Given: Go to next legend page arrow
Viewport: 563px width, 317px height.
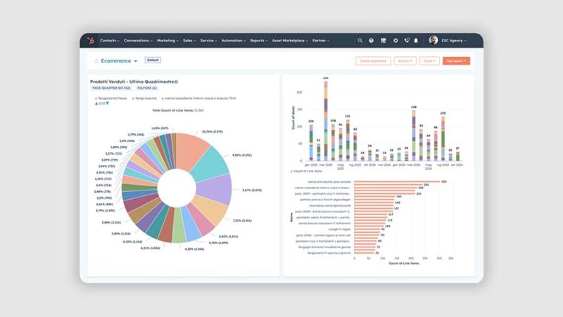Looking at the screenshot, I should point(108,103).
